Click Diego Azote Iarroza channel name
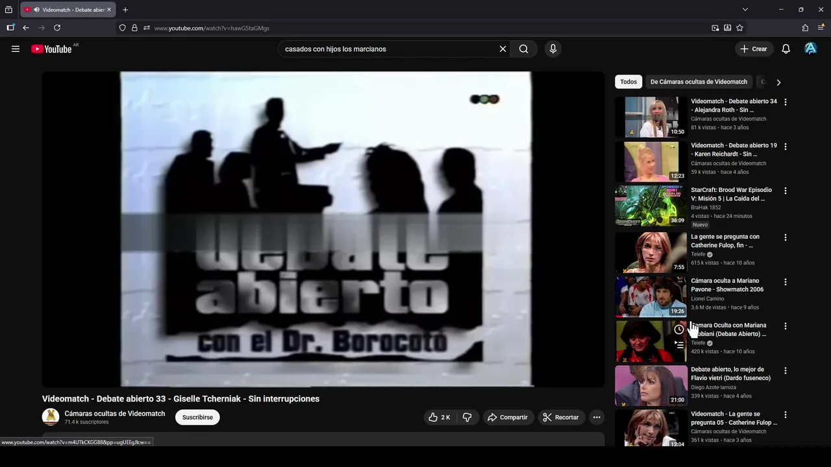This screenshot has width=831, height=467. coord(713,387)
